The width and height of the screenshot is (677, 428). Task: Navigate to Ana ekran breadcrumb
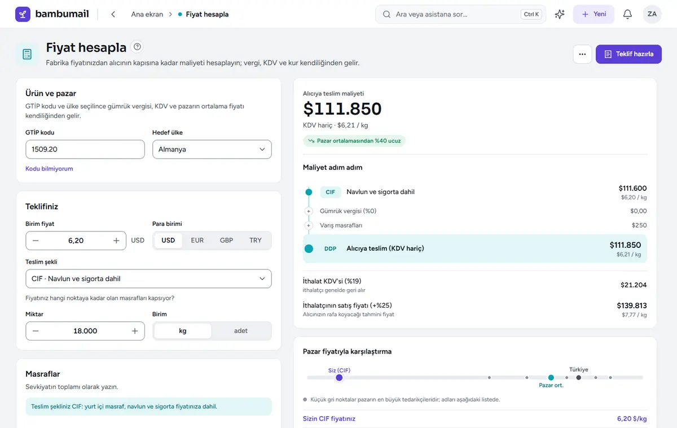point(147,14)
